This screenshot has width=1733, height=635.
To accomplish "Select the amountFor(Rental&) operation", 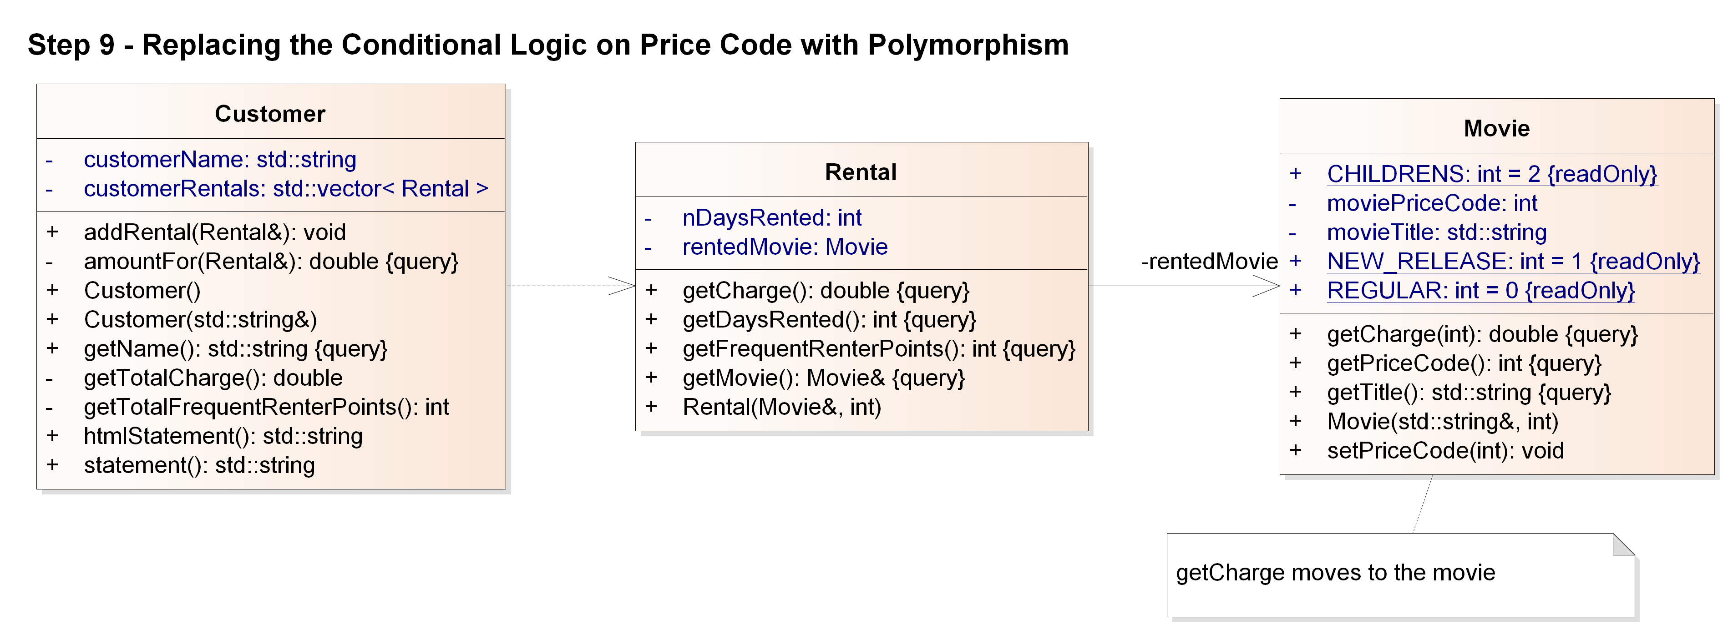I will 270,261.
